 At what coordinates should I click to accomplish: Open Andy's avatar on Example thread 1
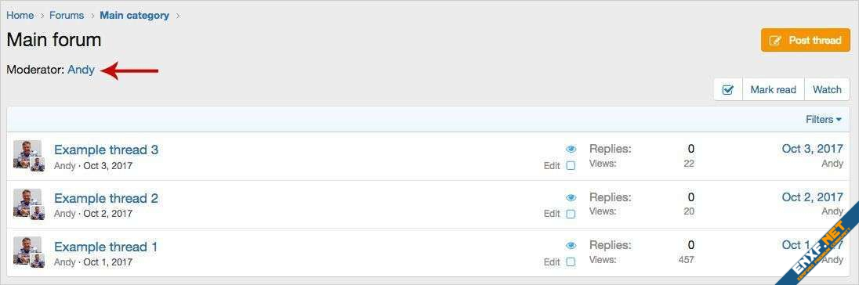[27, 251]
